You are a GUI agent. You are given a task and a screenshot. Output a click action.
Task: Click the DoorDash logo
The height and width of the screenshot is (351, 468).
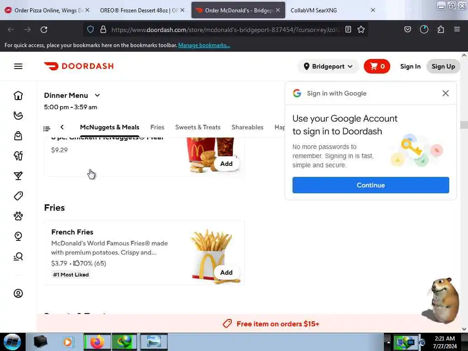[x=79, y=66]
